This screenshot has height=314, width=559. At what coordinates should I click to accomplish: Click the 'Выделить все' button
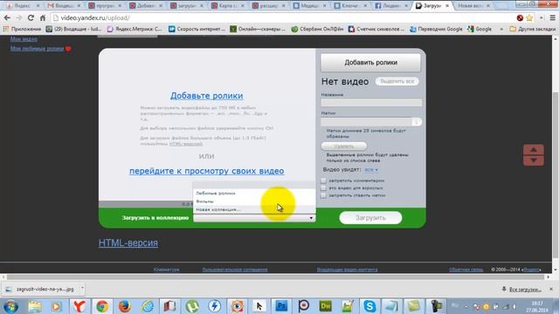(397, 81)
